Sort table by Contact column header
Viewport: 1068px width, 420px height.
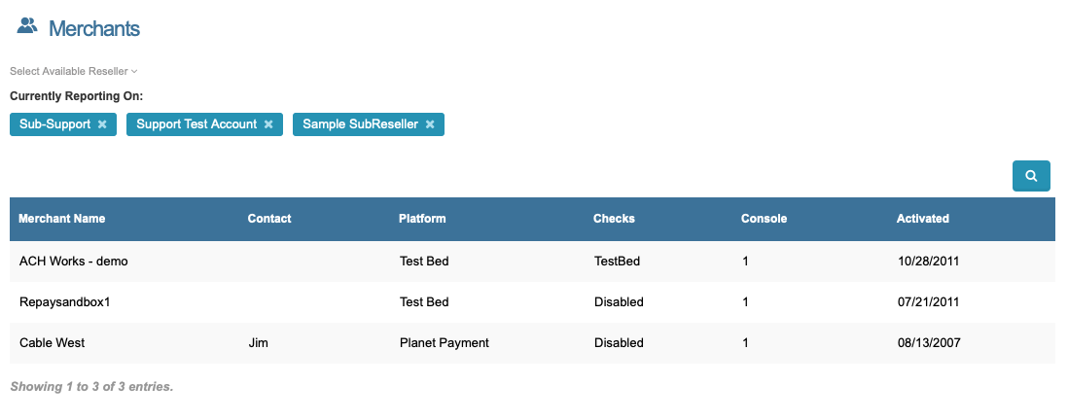pyautogui.click(x=269, y=219)
